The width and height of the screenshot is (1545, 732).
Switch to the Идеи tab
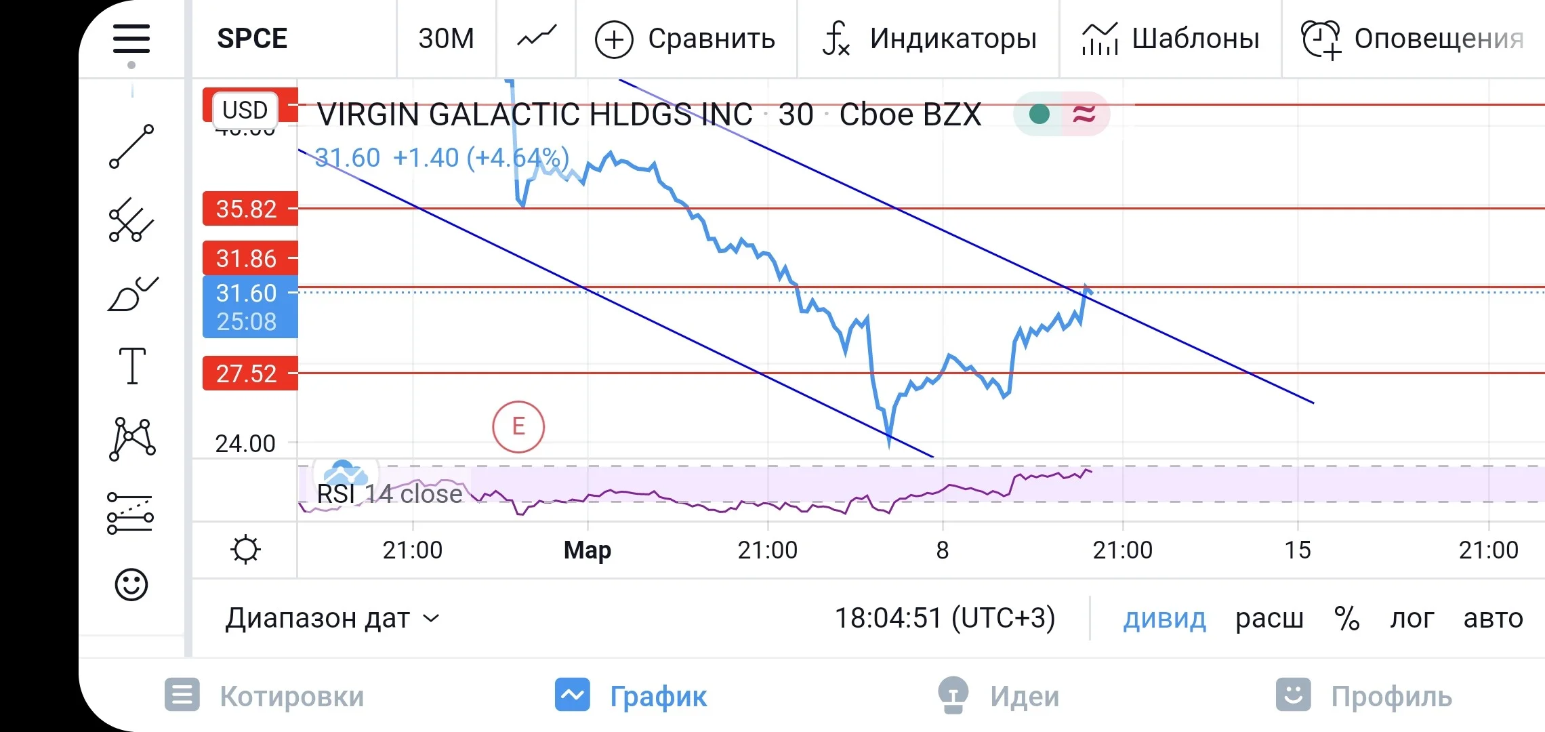(997, 696)
